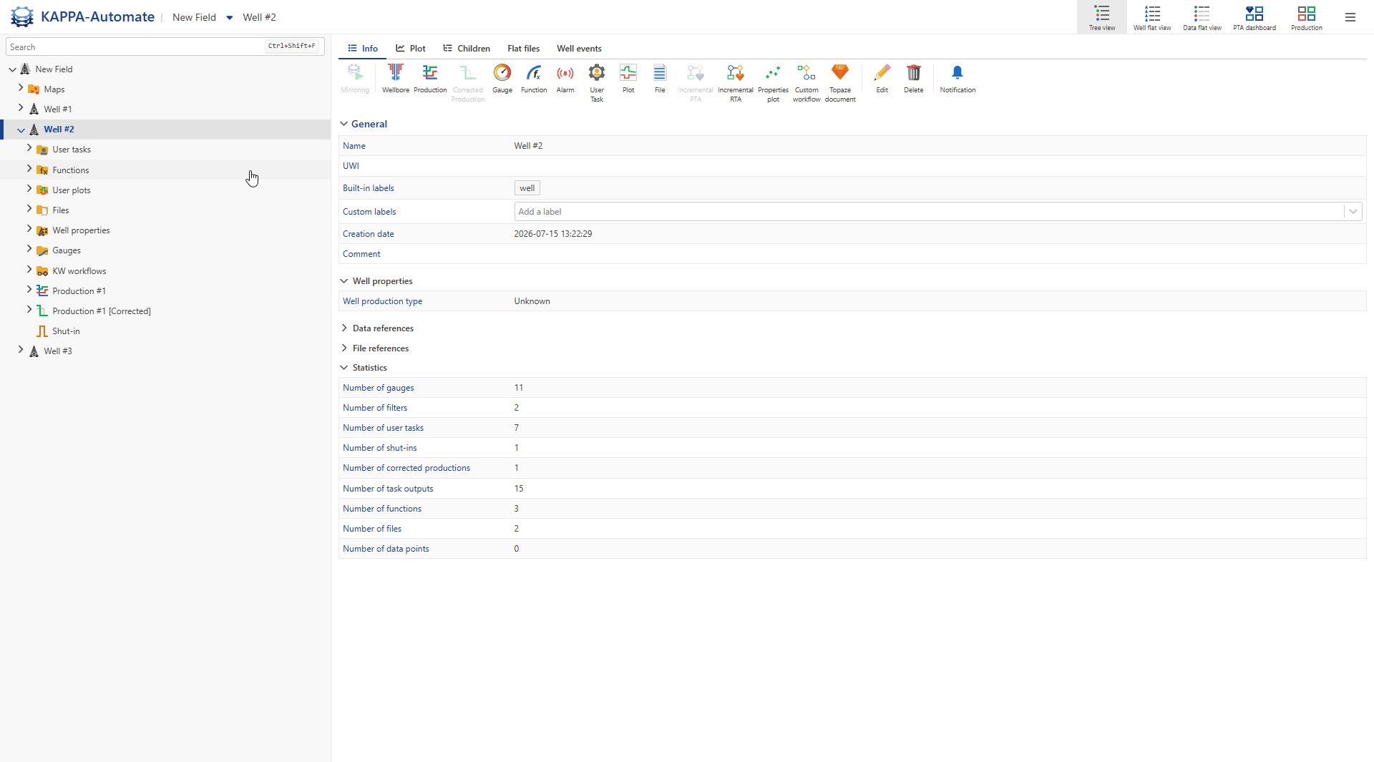Switch to Tree view

tap(1102, 17)
